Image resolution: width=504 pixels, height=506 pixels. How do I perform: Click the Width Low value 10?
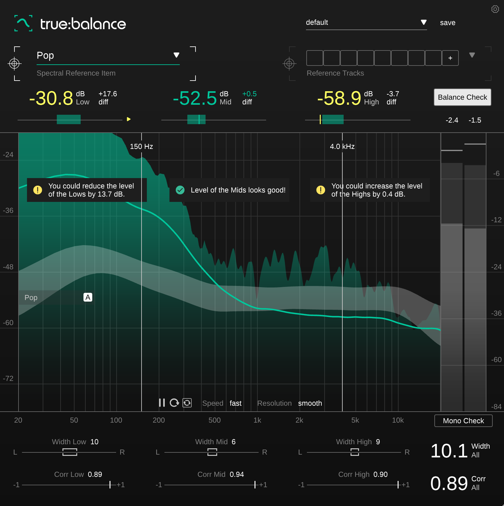coord(94,442)
